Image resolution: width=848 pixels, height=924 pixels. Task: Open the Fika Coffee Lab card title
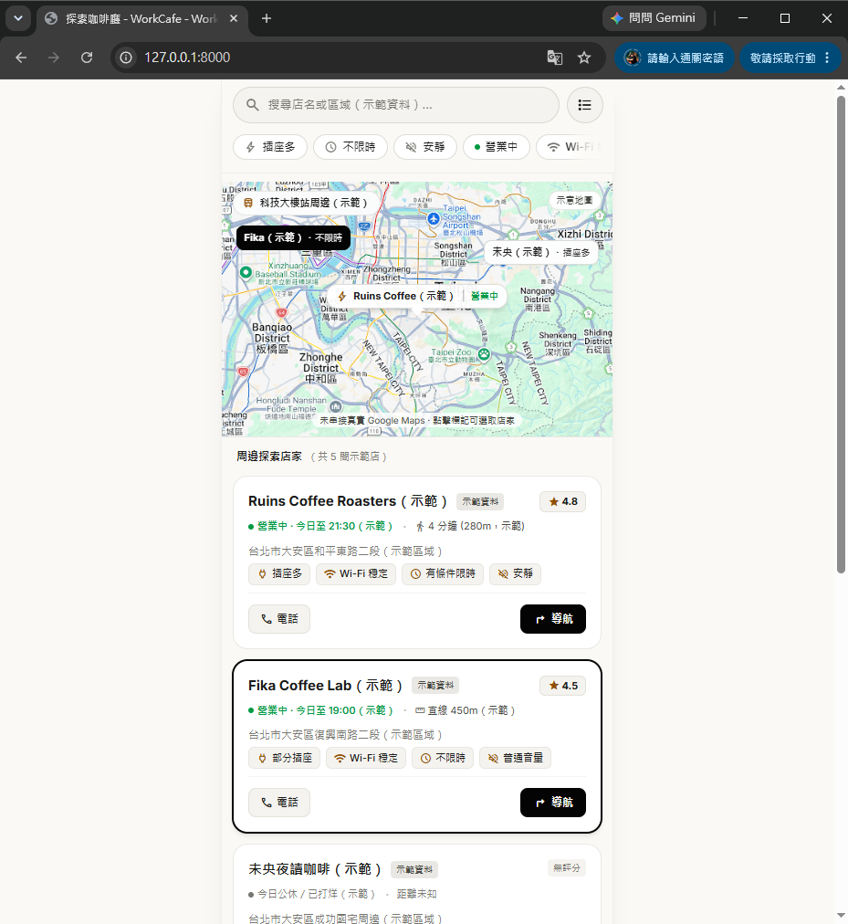point(325,686)
